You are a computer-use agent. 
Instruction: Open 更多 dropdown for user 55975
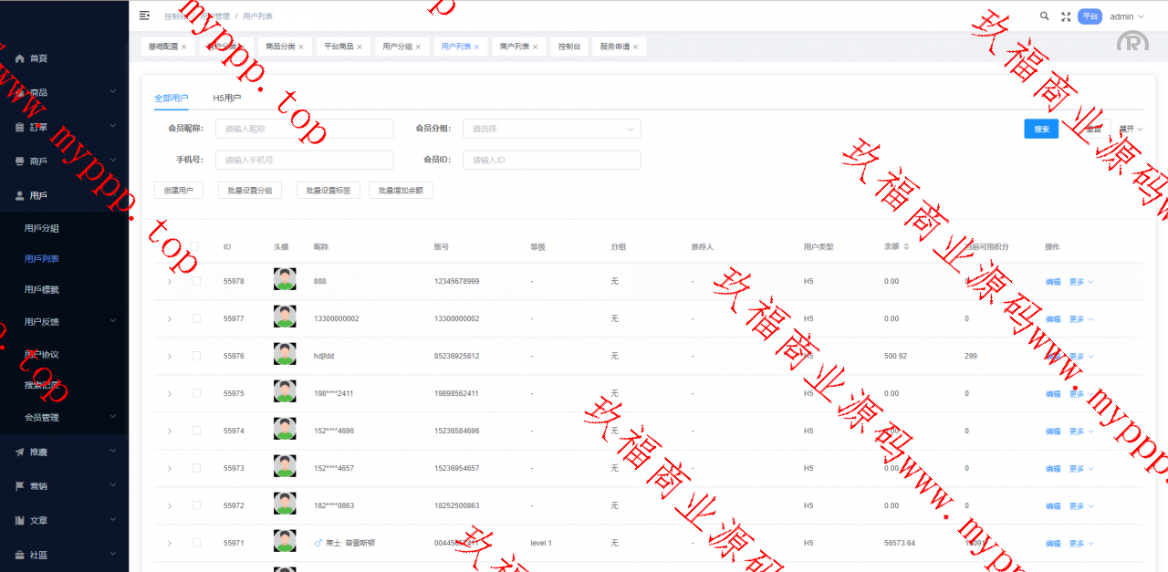coord(1080,394)
